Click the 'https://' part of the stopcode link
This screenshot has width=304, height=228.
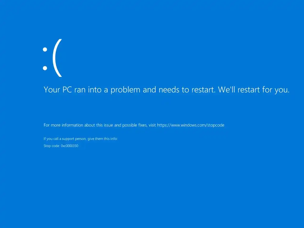tap(164, 125)
